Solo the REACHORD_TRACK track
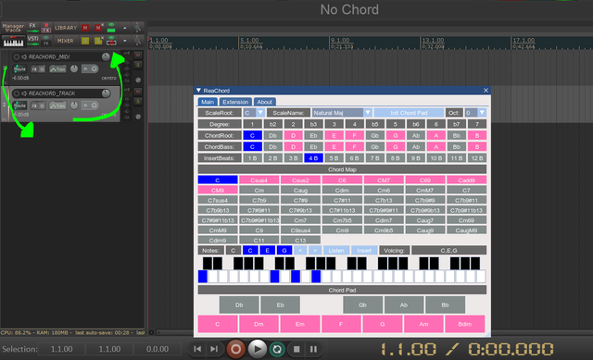 (x=138, y=101)
